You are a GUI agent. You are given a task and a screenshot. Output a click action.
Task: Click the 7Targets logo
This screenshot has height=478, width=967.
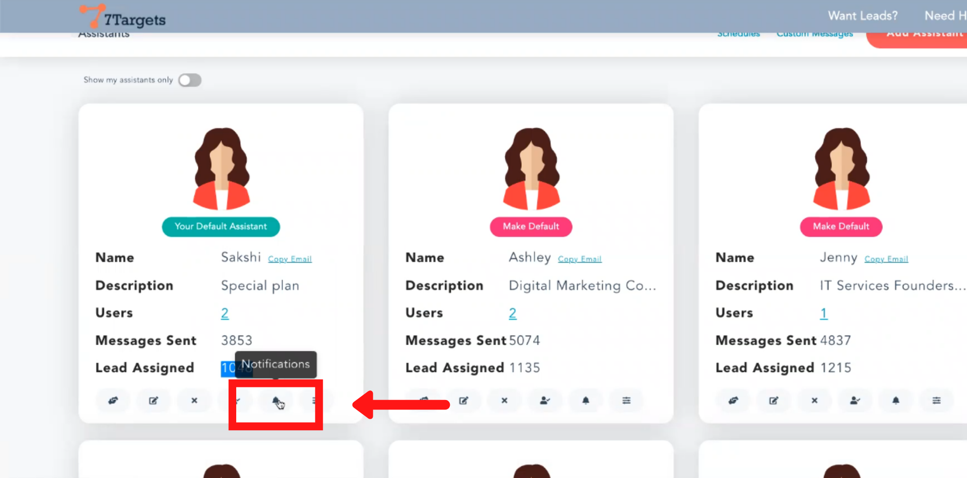click(x=123, y=18)
